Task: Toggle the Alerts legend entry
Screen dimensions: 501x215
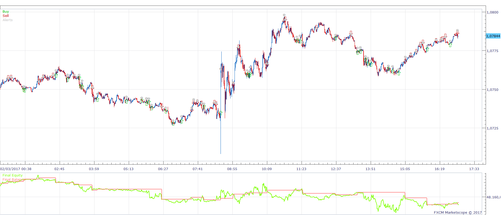Action: 8,20
